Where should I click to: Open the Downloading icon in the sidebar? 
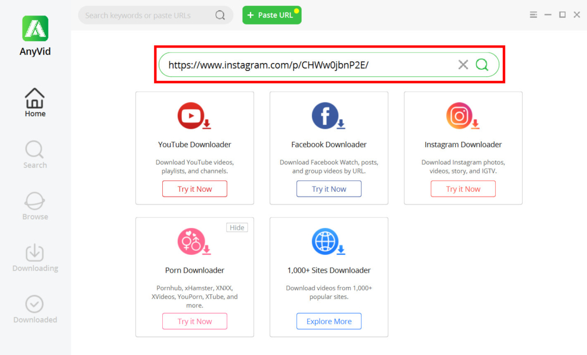(x=35, y=252)
